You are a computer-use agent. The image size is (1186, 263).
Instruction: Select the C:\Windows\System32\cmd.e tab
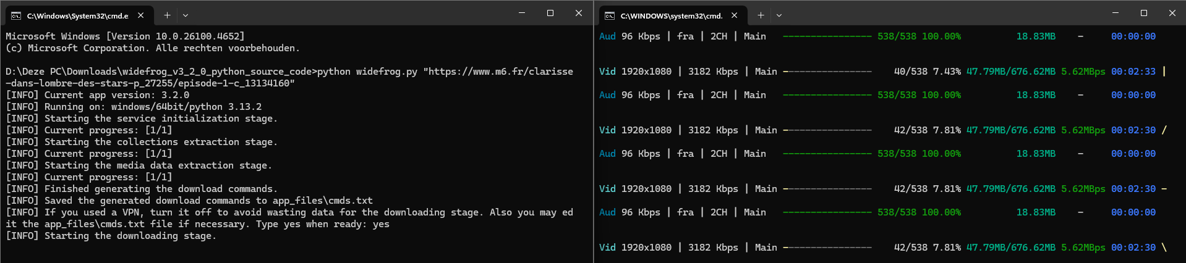coord(77,15)
